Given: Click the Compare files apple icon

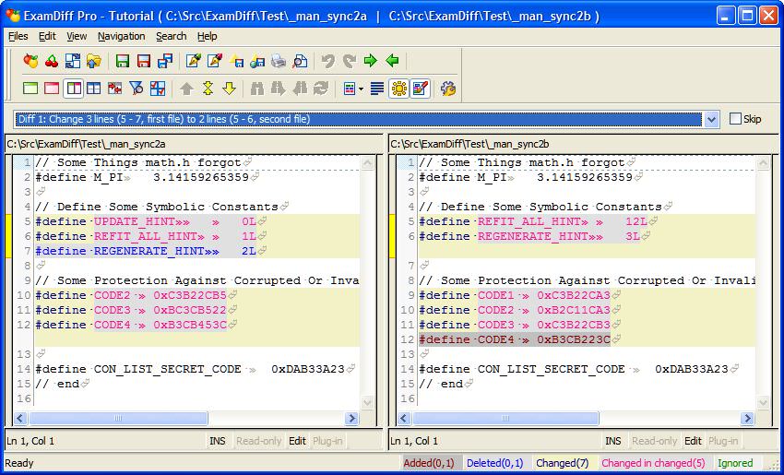Looking at the screenshot, I should coord(30,61).
